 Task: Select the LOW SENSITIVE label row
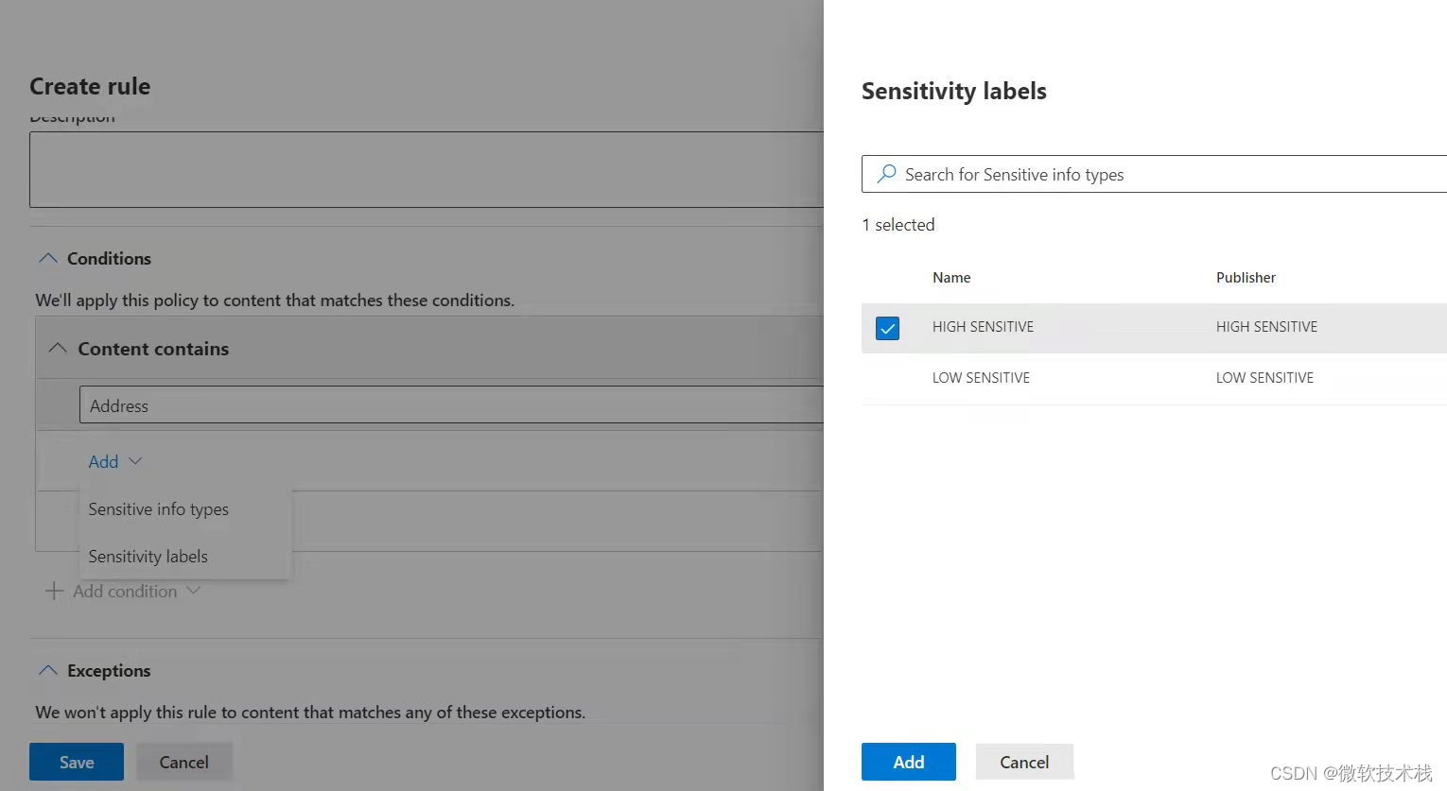coord(981,378)
